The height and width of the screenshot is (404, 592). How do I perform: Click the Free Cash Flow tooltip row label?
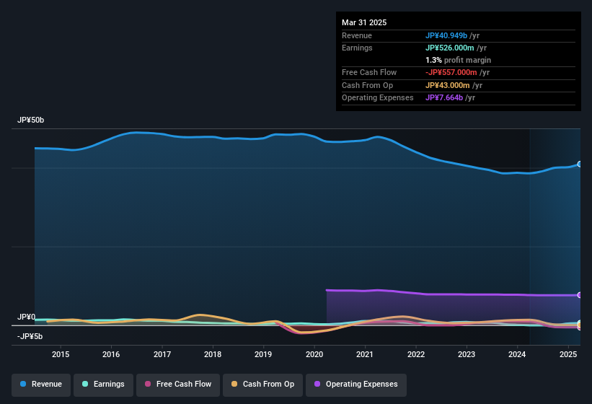coord(369,72)
